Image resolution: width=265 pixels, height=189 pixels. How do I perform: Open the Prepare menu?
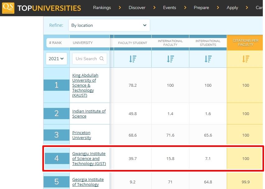(x=201, y=8)
